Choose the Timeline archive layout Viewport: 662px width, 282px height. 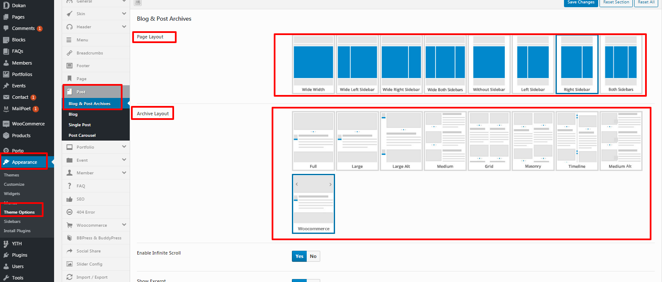click(577, 141)
